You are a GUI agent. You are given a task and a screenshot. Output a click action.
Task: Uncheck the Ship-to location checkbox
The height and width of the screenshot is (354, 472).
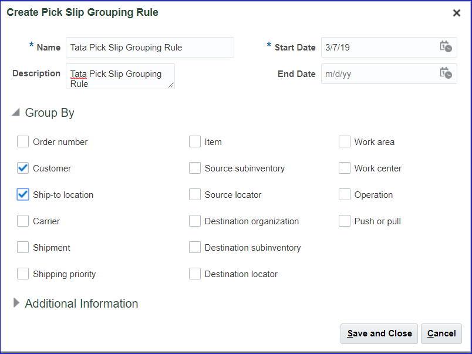(23, 194)
